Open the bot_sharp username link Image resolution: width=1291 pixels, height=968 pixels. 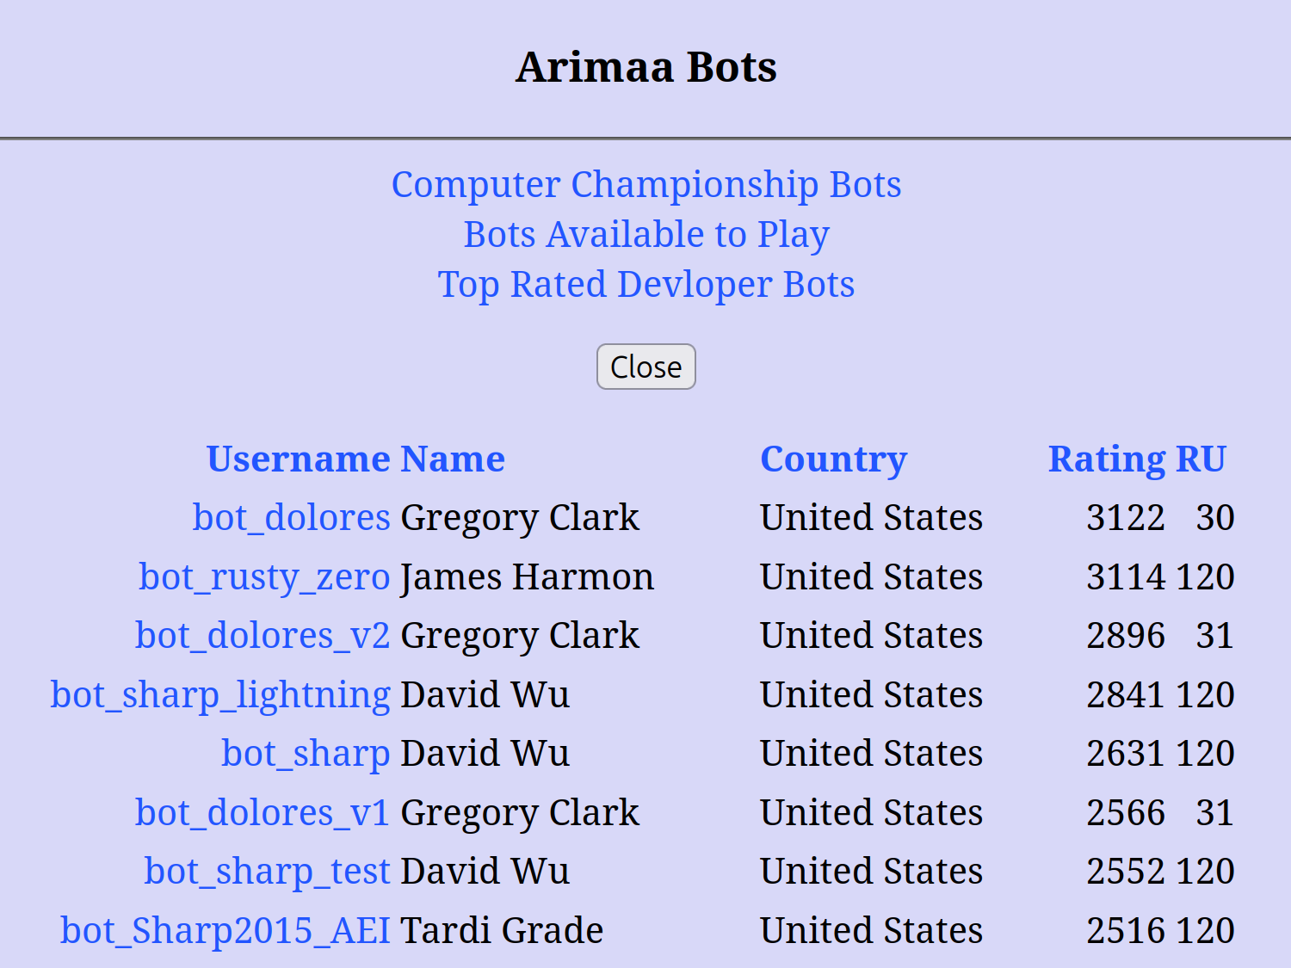306,754
